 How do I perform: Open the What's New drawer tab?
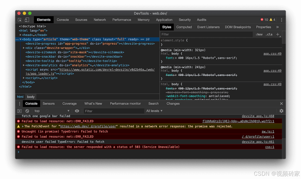93,104
